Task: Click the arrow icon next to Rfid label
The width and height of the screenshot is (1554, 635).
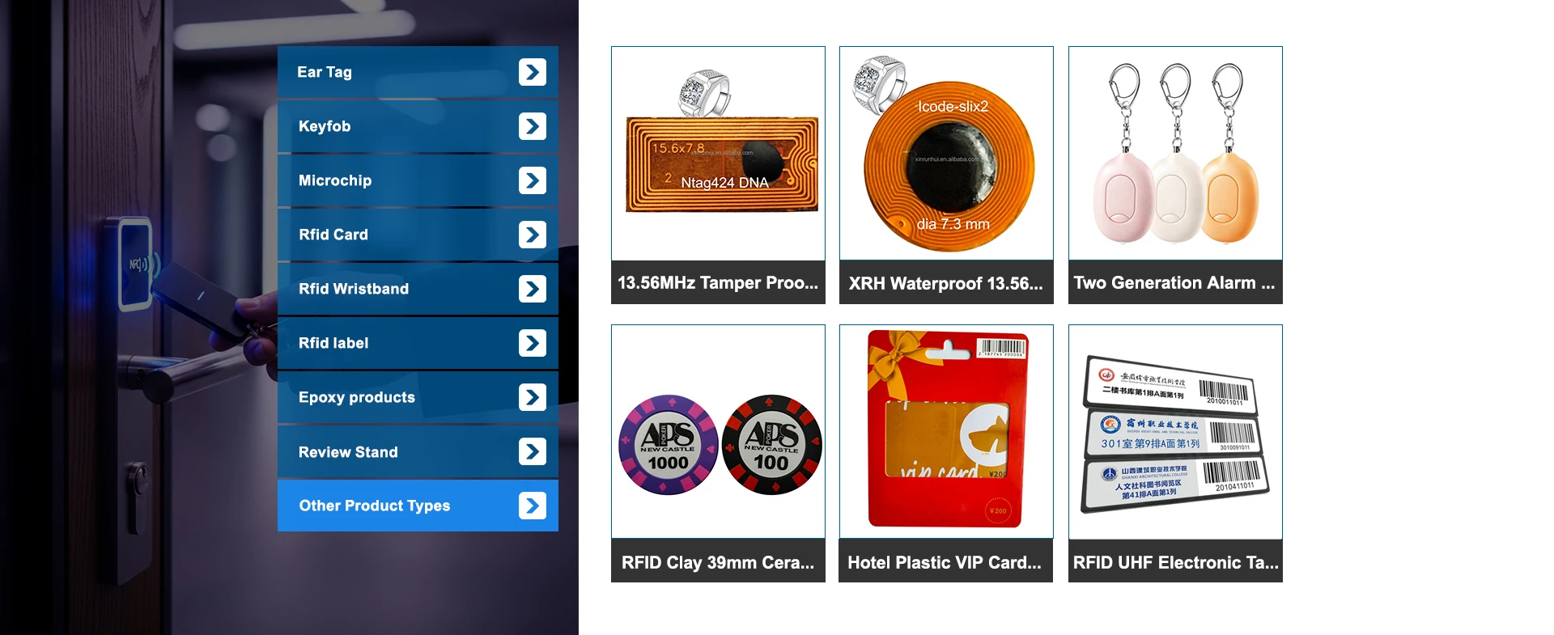Action: point(533,343)
